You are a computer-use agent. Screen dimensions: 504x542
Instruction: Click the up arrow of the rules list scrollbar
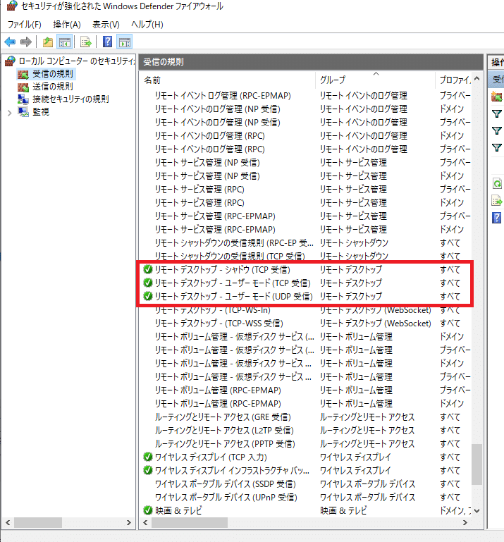[x=477, y=79]
